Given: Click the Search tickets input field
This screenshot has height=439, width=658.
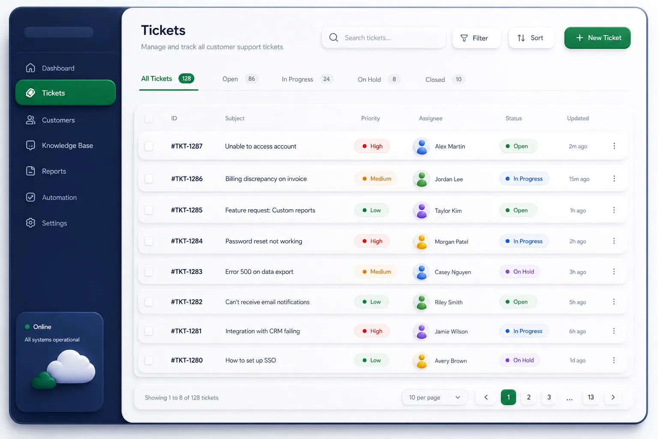Looking at the screenshot, I should click(x=384, y=38).
